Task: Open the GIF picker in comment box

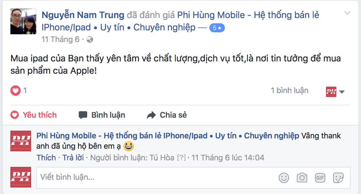Action: click(x=320, y=178)
